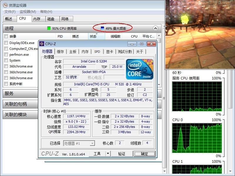Sort processes by 描述 column header
The height and width of the screenshot is (176, 235).
tap(79, 36)
